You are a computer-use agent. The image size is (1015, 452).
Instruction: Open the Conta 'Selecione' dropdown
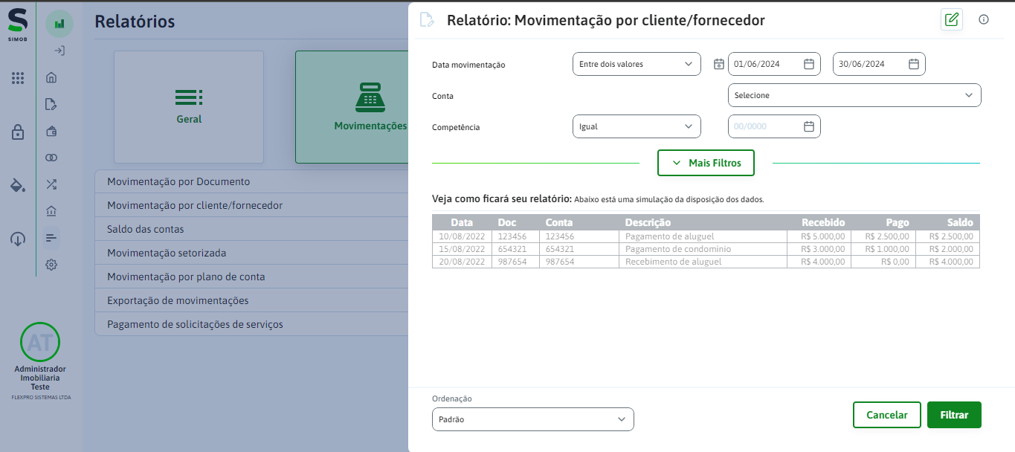[x=854, y=95]
